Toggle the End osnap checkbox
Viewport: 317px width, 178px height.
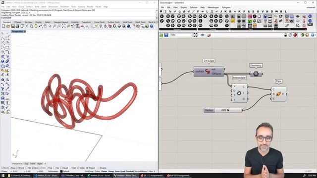coord(2,168)
